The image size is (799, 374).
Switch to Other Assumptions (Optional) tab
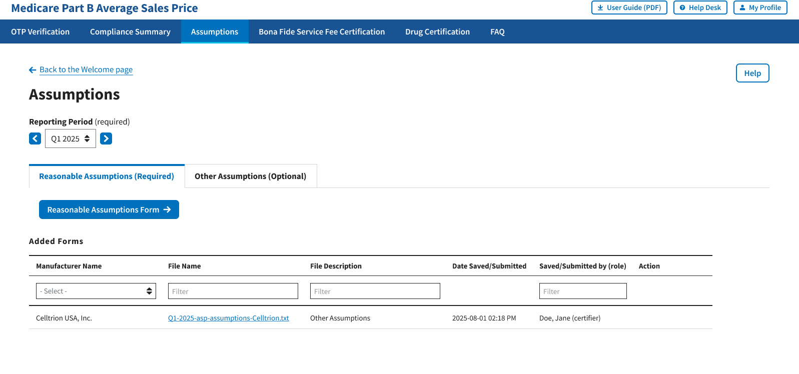250,176
